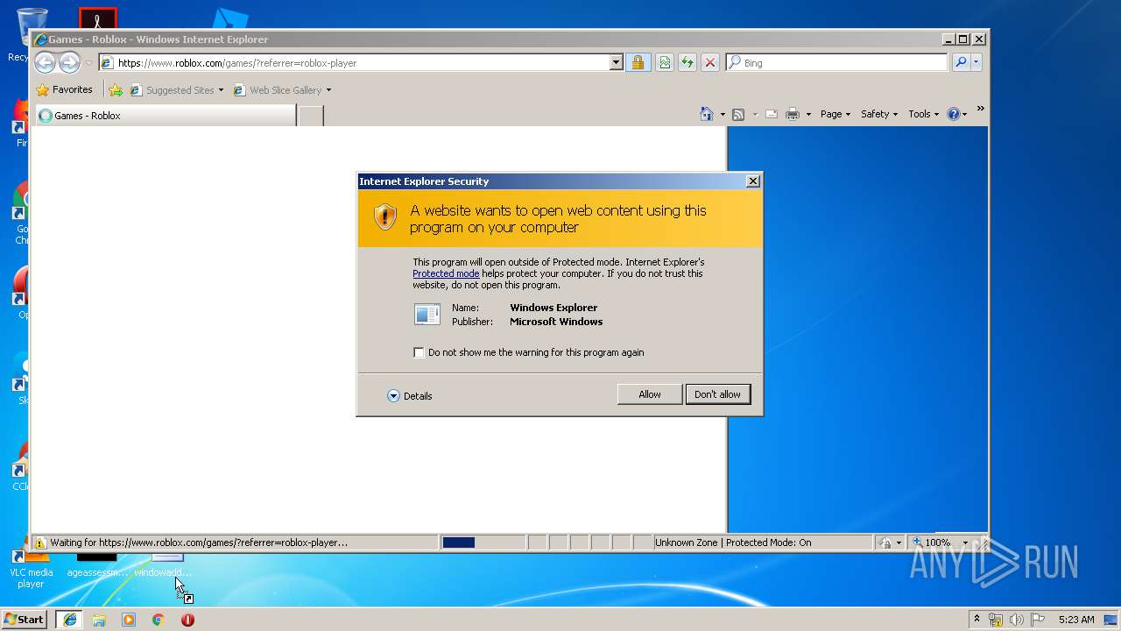Open a new blank tab
The height and width of the screenshot is (631, 1121).
[x=311, y=115]
